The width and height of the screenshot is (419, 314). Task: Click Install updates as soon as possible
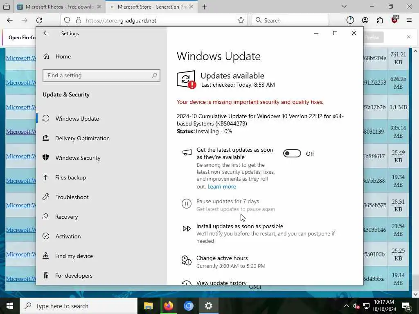pos(239,226)
